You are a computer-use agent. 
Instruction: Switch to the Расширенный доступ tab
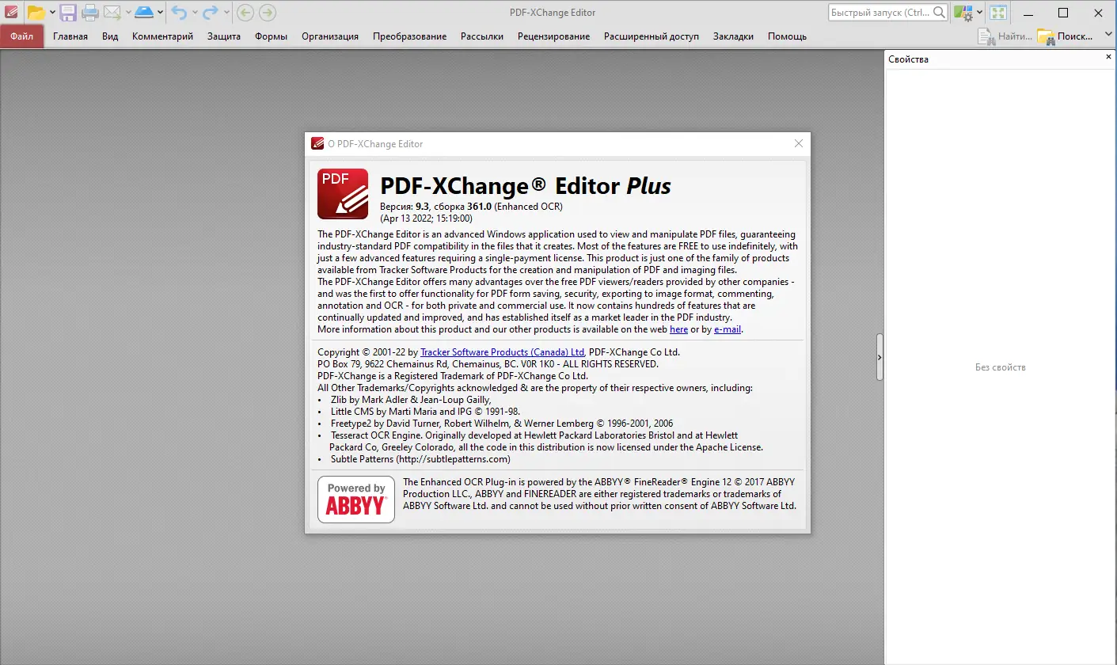[x=652, y=36]
